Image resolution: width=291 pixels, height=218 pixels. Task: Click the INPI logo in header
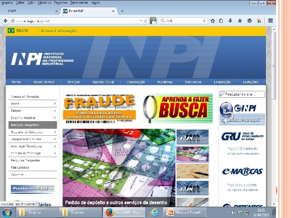[x=42, y=59]
